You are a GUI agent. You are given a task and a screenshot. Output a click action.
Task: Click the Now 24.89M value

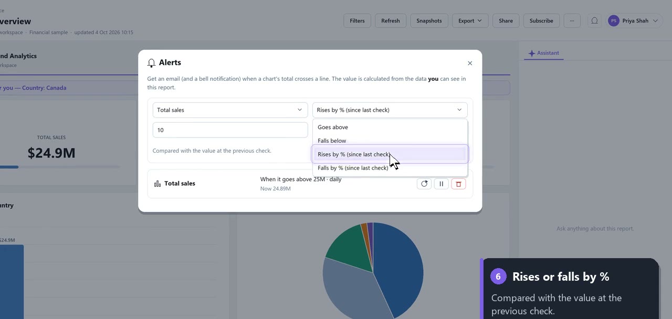[x=276, y=188]
